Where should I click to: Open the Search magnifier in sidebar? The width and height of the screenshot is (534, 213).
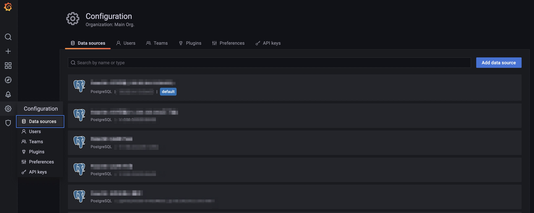click(8, 37)
